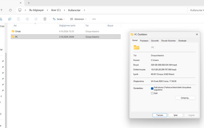Click the Paste icon in toolbar
The height and width of the screenshot is (128, 204).
(18, 19)
